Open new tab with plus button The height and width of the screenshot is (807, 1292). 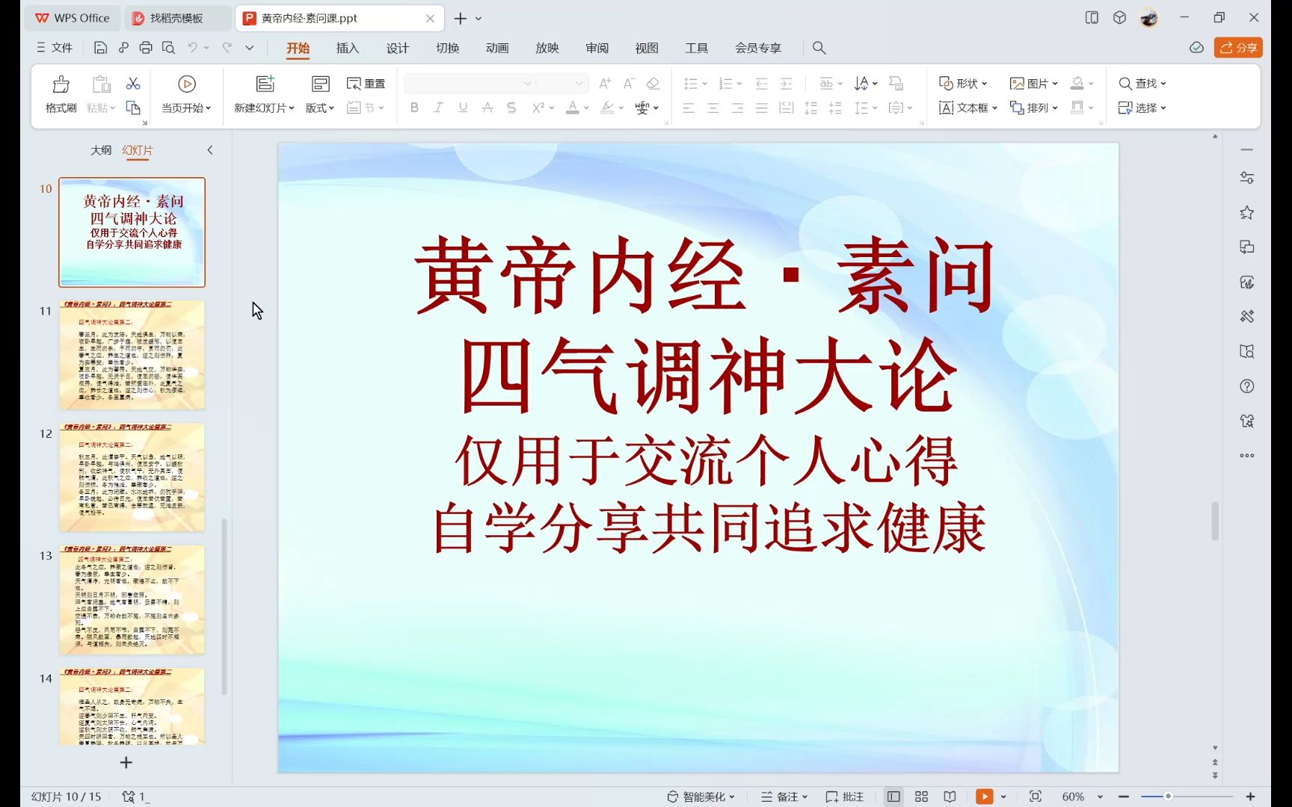pyautogui.click(x=460, y=18)
